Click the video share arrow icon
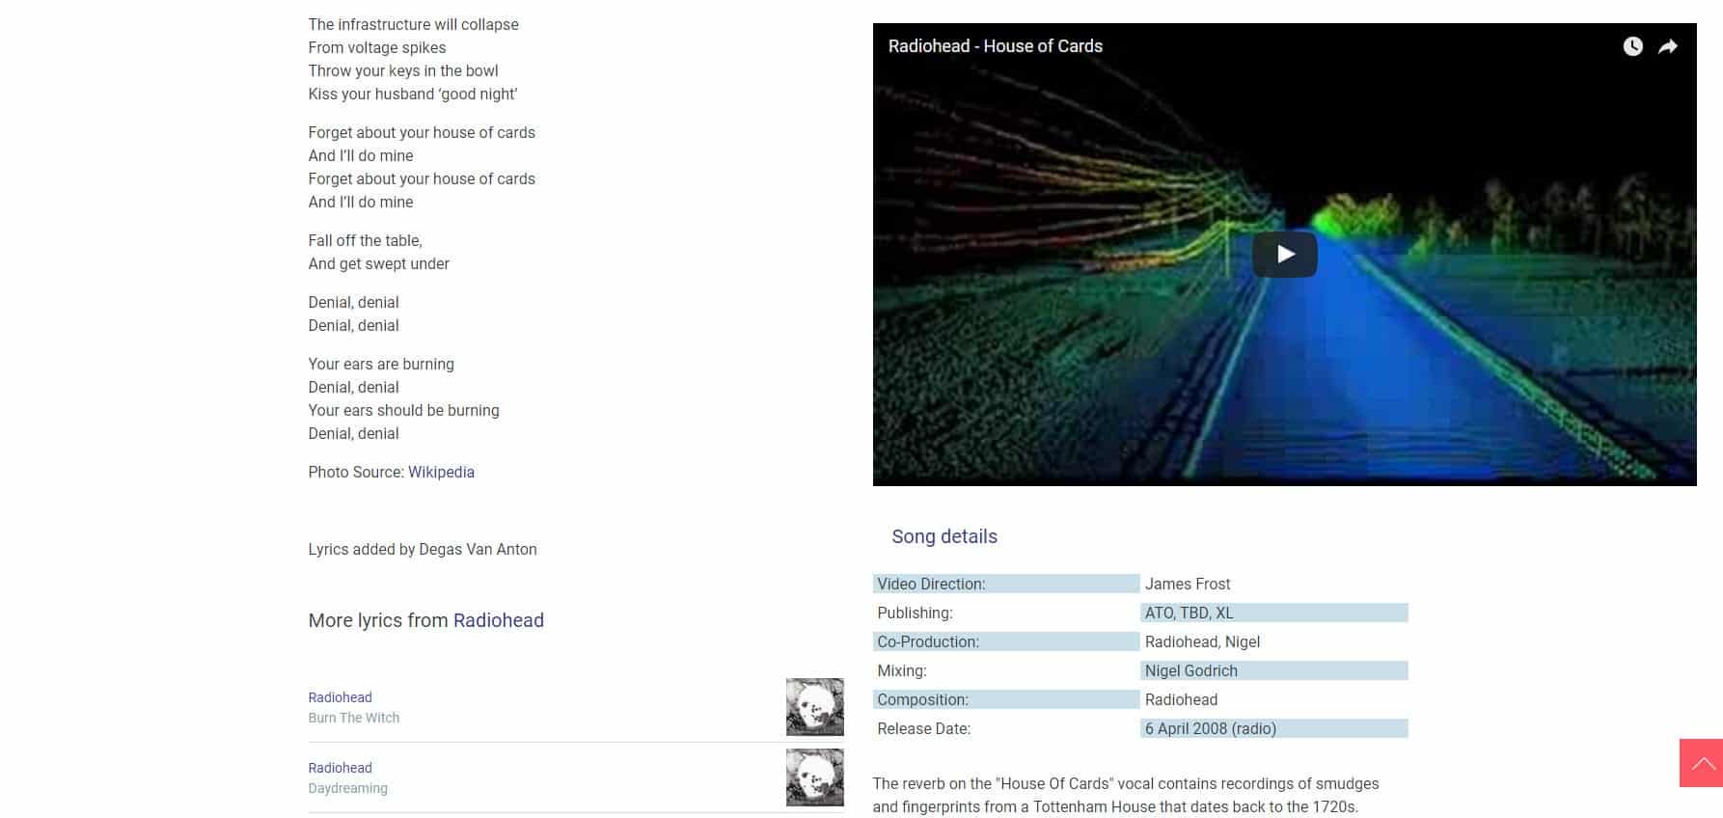The width and height of the screenshot is (1723, 818). (1668, 46)
